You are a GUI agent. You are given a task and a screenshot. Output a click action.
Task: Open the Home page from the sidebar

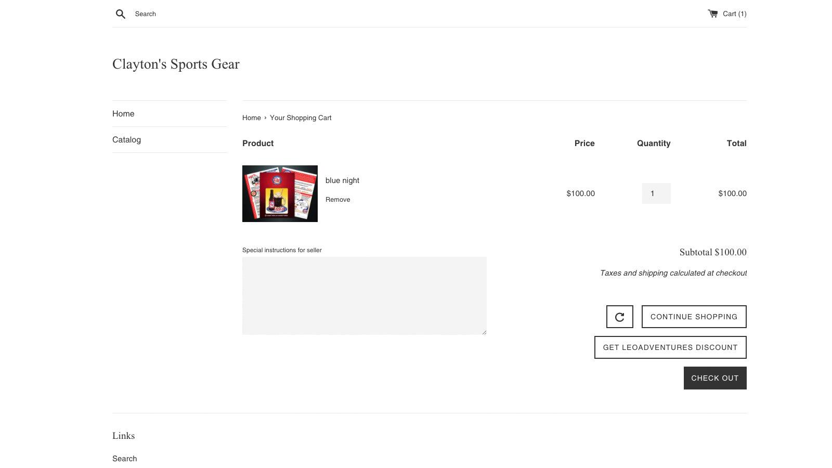tap(123, 113)
